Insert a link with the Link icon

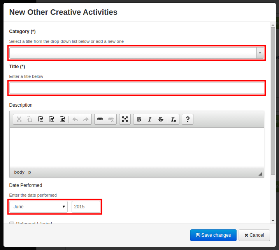100,119
